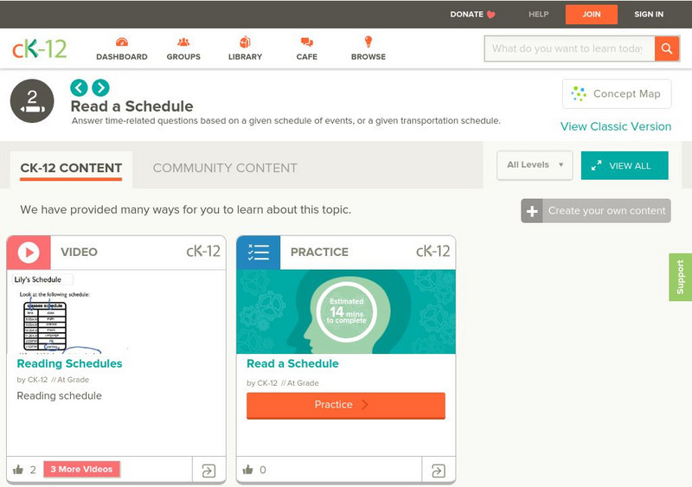Click the Sign In link
Viewport: 692px width, 487px height.
point(649,15)
